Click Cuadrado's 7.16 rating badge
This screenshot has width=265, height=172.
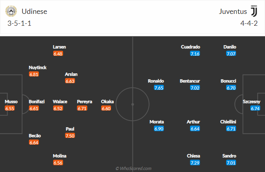coord(194,54)
